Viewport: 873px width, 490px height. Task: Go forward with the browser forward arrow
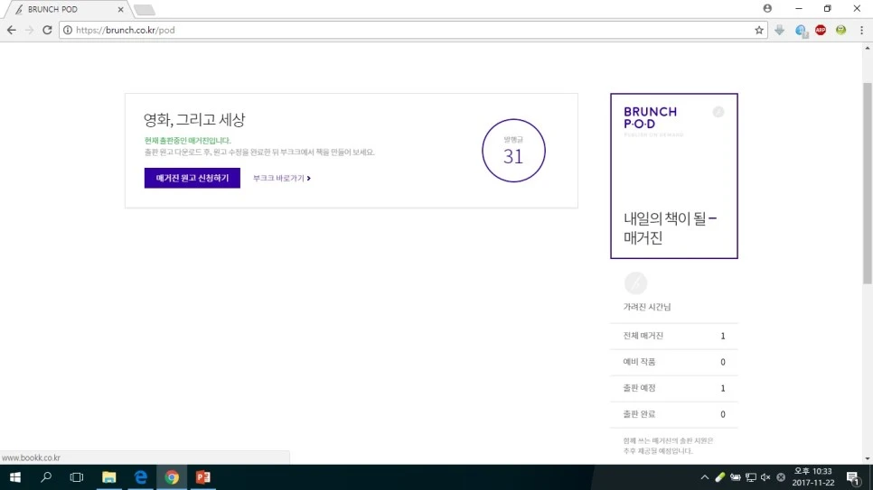point(30,30)
